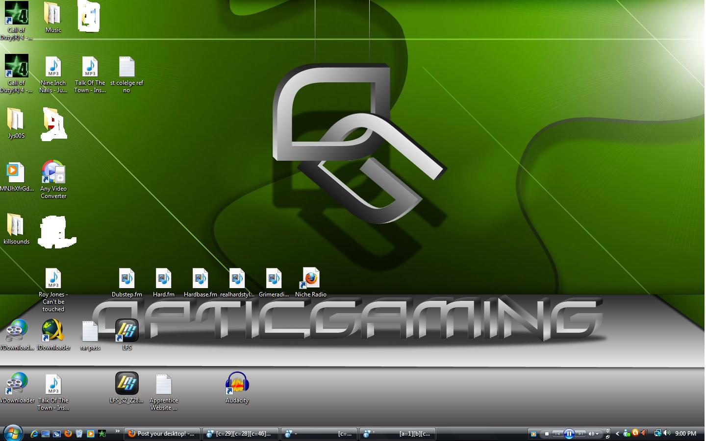Image resolution: width=706 pixels, height=441 pixels.
Task: Launch Call of Duty 4 shortcut beside Nine Inch Nails
Action: (16, 73)
